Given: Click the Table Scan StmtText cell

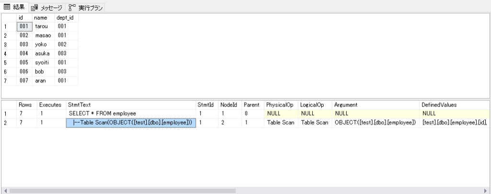Looking at the screenshot, I should point(131,123).
